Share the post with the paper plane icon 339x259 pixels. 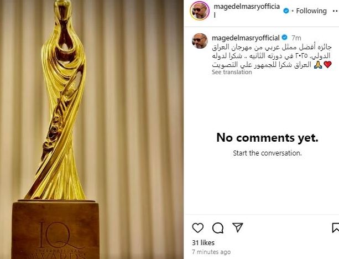click(x=238, y=227)
